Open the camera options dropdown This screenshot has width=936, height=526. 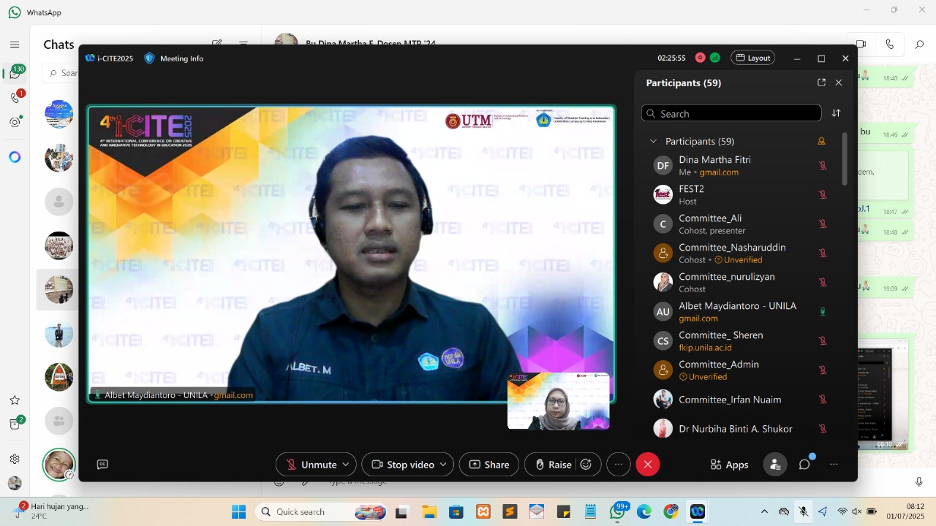pos(443,464)
